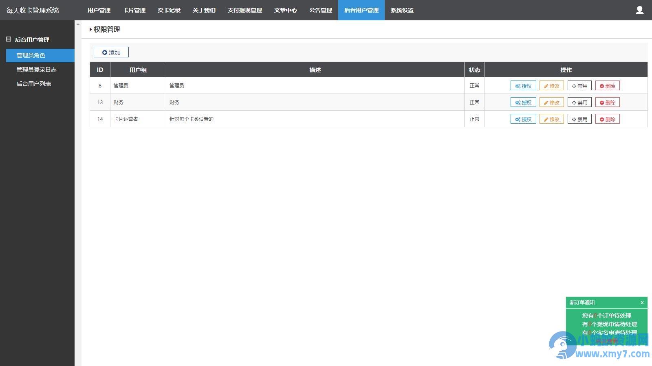Click 个提现申请待处理 notification line
Viewport: 652px width, 366px height.
pos(610,324)
